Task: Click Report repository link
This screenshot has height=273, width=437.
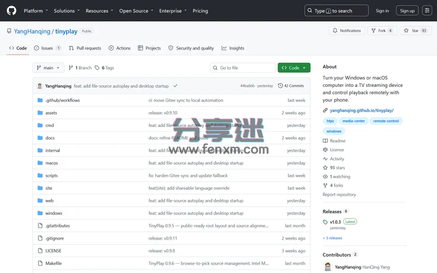Action: pyautogui.click(x=339, y=194)
